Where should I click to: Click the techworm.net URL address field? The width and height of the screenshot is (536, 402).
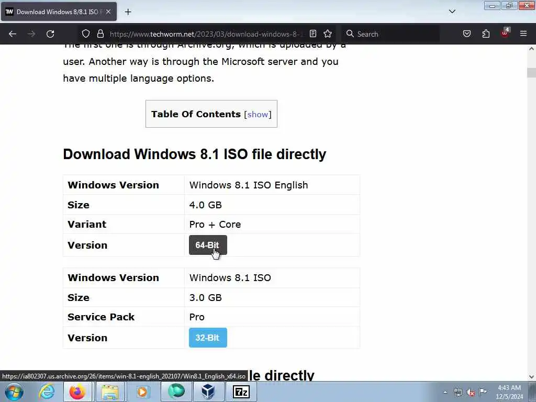[206, 34]
